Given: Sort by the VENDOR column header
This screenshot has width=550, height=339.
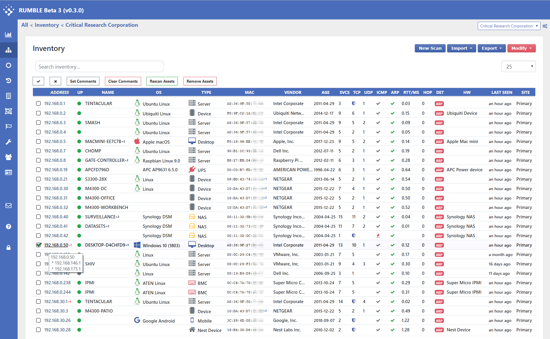Looking at the screenshot, I should click(x=293, y=92).
